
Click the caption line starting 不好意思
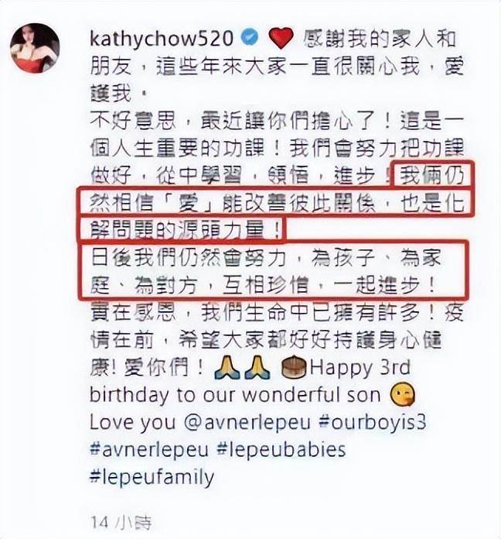[278, 121]
